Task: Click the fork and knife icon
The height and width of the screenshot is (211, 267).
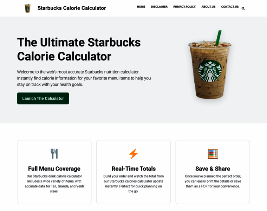Action: point(54,154)
